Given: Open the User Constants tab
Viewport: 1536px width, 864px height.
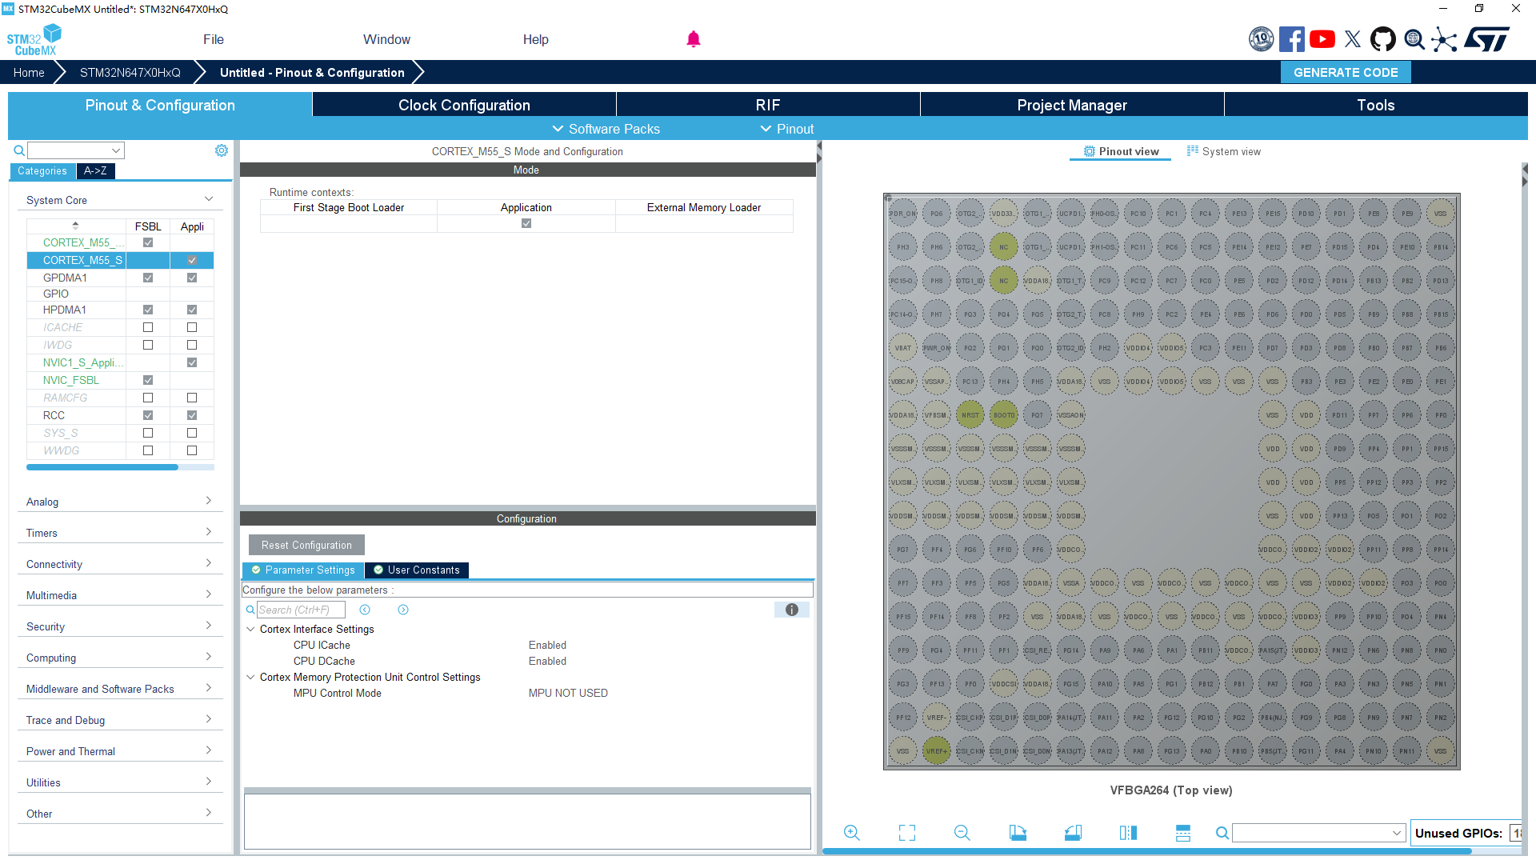Looking at the screenshot, I should click(417, 570).
